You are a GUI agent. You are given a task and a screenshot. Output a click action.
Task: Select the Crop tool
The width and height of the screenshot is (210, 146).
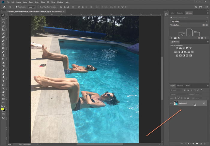pyautogui.click(x=3, y=30)
